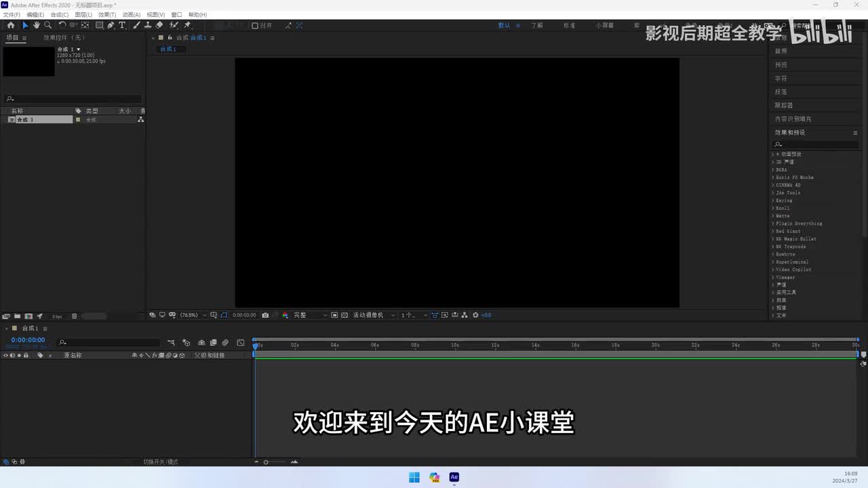
Task: Switch to the 效果控件 panel tab
Action: pyautogui.click(x=64, y=38)
